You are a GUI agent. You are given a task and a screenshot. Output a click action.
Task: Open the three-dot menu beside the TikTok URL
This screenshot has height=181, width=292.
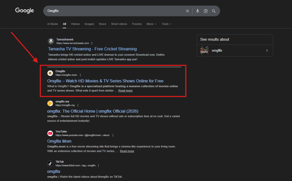click(x=98, y=166)
